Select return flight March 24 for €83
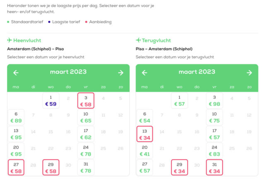Screen dimensions: 265x182 214,151
